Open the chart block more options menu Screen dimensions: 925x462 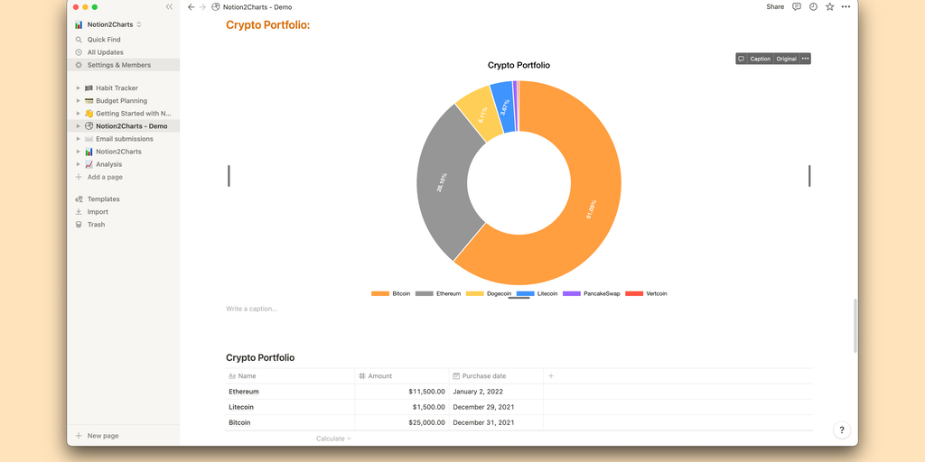(805, 59)
